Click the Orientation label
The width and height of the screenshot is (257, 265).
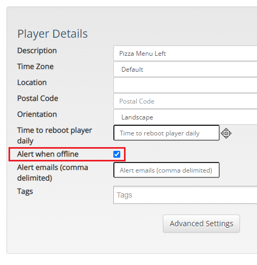(x=37, y=114)
